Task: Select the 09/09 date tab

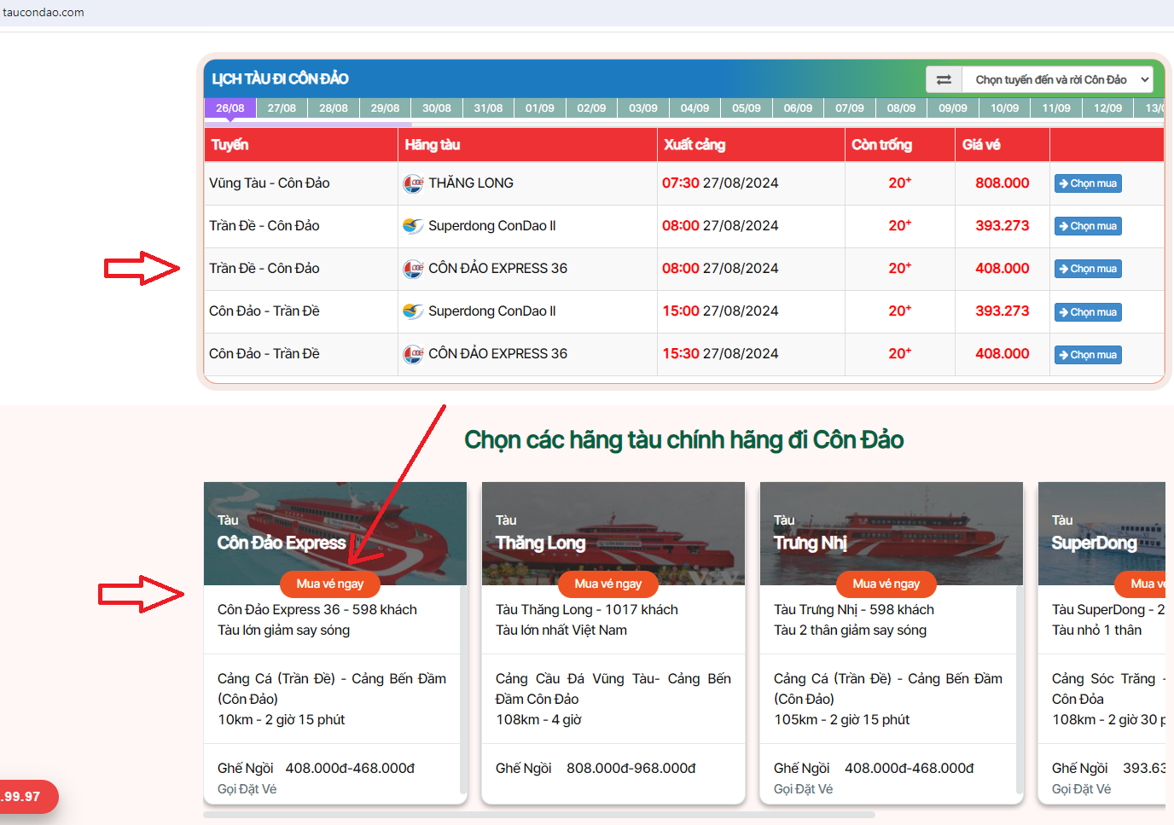Action: (953, 108)
